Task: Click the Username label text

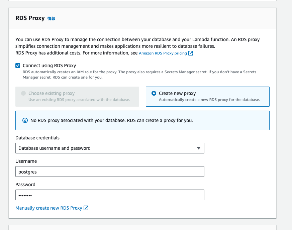Action: pyautogui.click(x=26, y=161)
